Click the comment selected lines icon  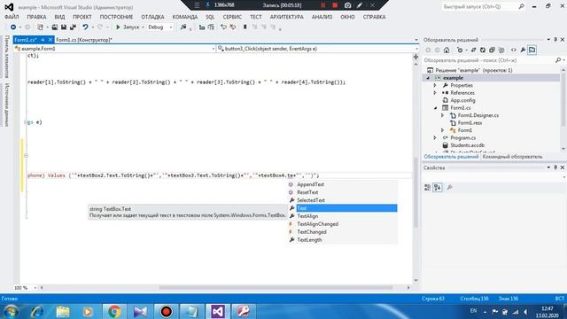pyautogui.click(x=223, y=27)
